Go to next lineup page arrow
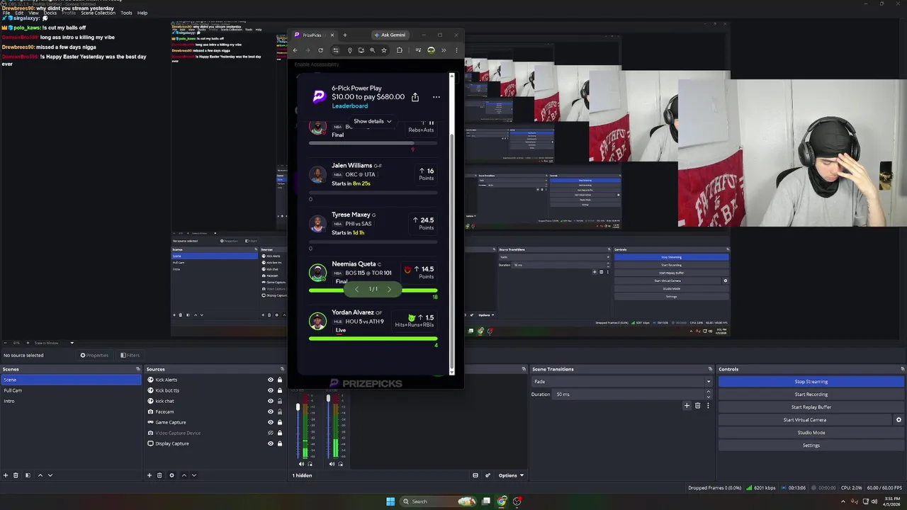This screenshot has height=510, width=907. point(389,289)
